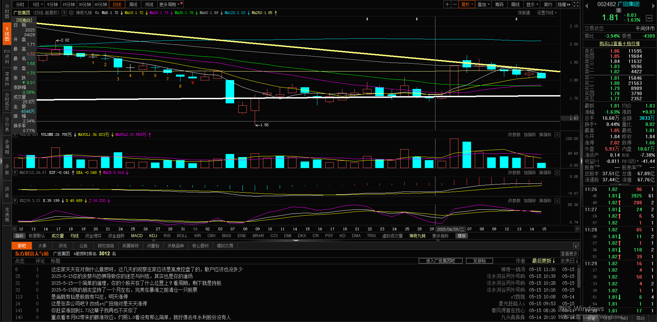This screenshot has width=657, height=322.
Task: Close the VOLUME indicator panel
Action: pyautogui.click(x=557, y=135)
